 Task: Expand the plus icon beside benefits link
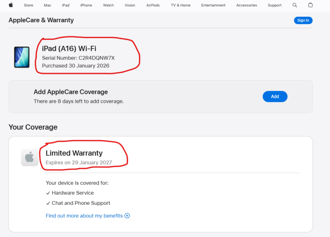127,216
